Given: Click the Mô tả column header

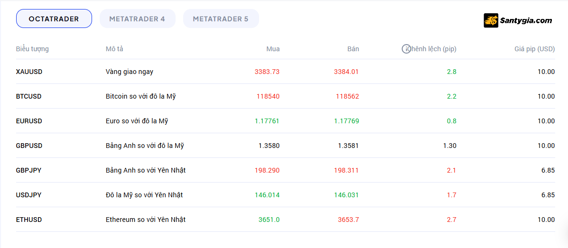Looking at the screenshot, I should 114,49.
